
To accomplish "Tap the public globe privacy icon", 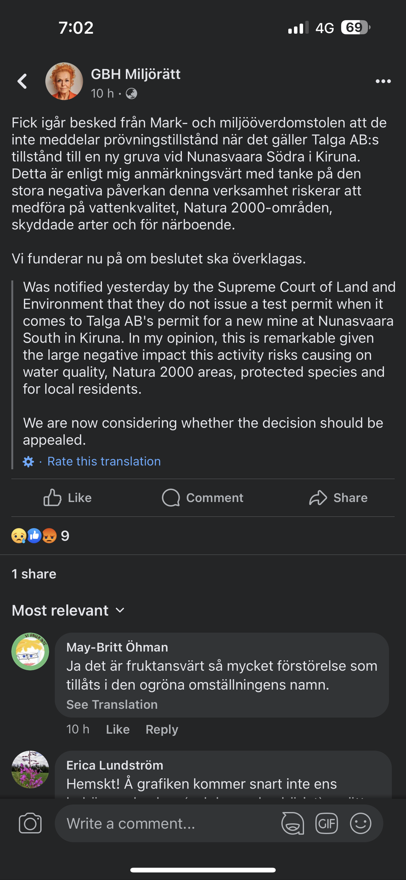I will click(x=132, y=93).
